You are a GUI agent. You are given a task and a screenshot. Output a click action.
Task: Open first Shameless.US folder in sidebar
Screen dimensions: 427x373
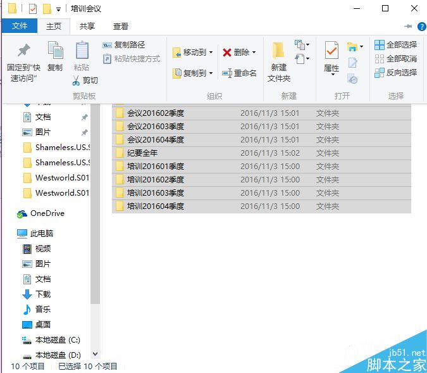pyautogui.click(x=56, y=148)
